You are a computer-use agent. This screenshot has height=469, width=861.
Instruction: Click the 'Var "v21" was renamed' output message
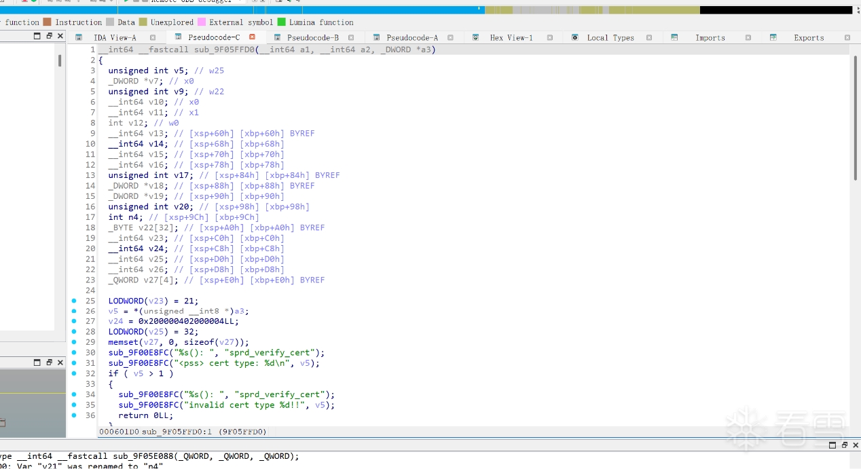click(x=84, y=466)
